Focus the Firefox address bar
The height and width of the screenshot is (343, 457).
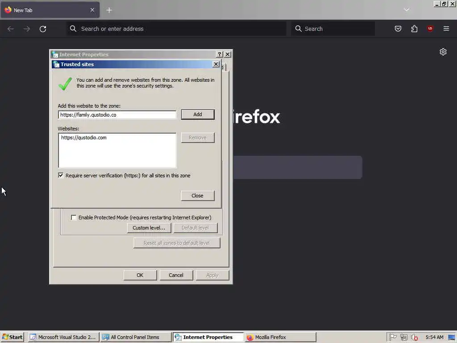176,29
